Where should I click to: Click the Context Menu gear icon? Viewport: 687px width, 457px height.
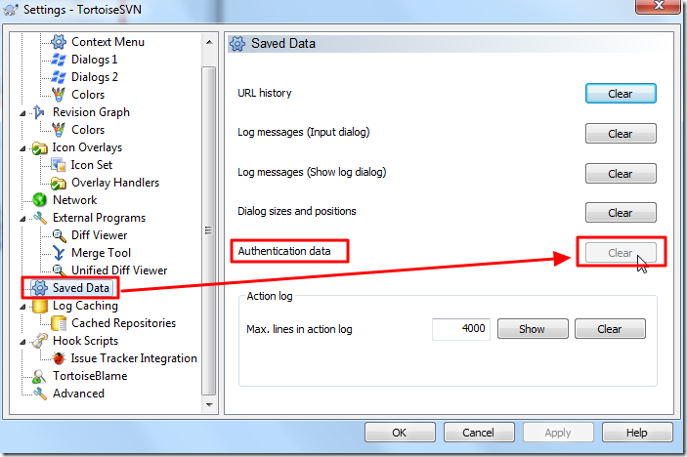point(59,42)
